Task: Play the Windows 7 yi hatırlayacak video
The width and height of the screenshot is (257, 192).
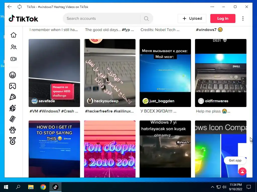Action: pos(165,149)
